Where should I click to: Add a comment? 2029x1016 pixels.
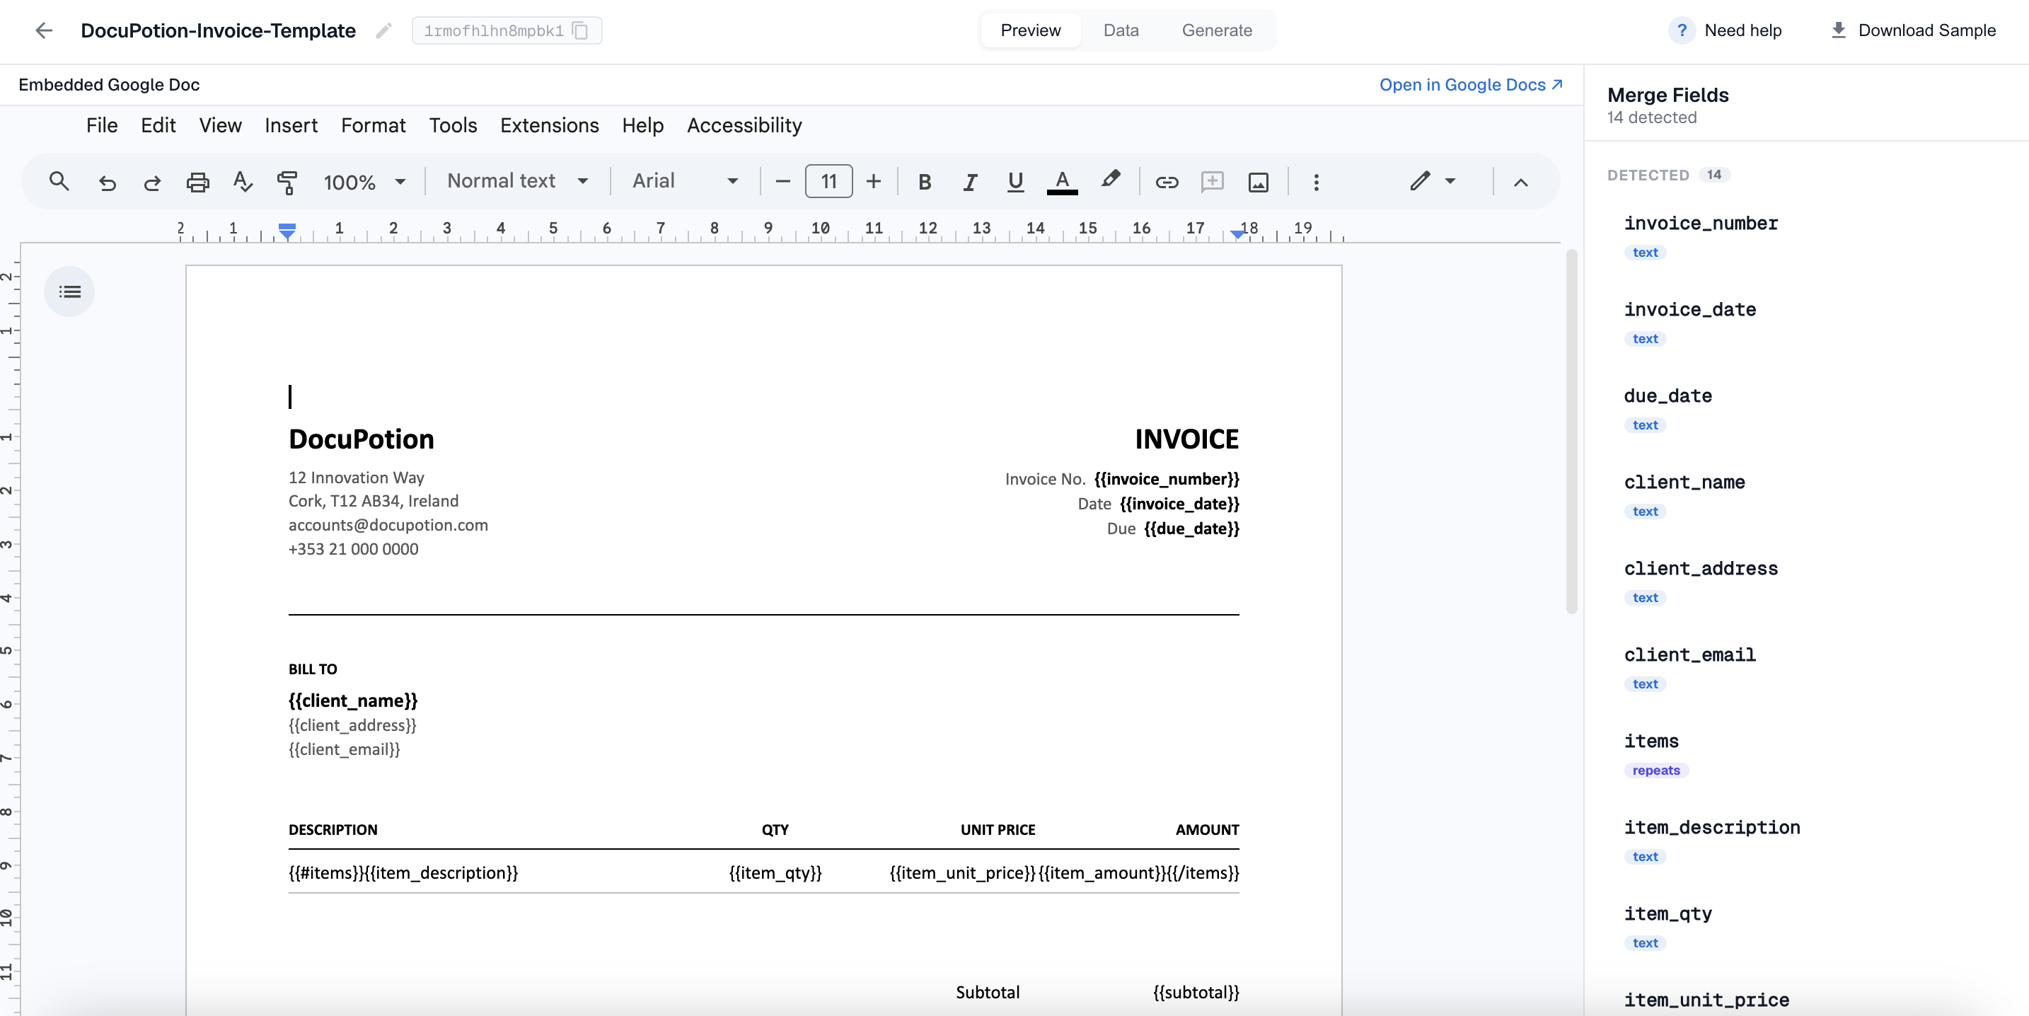pyautogui.click(x=1212, y=182)
